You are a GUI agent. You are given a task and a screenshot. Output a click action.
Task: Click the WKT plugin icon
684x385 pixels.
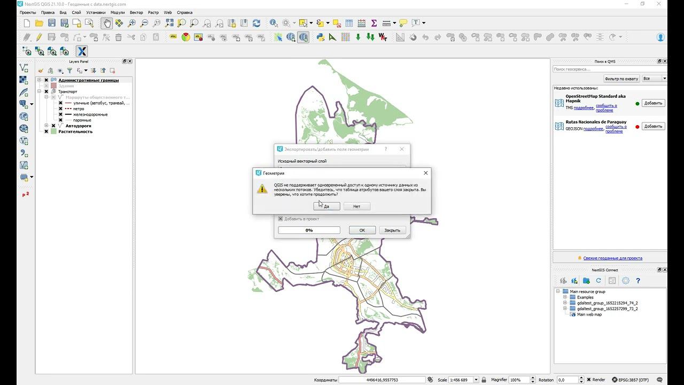click(383, 37)
